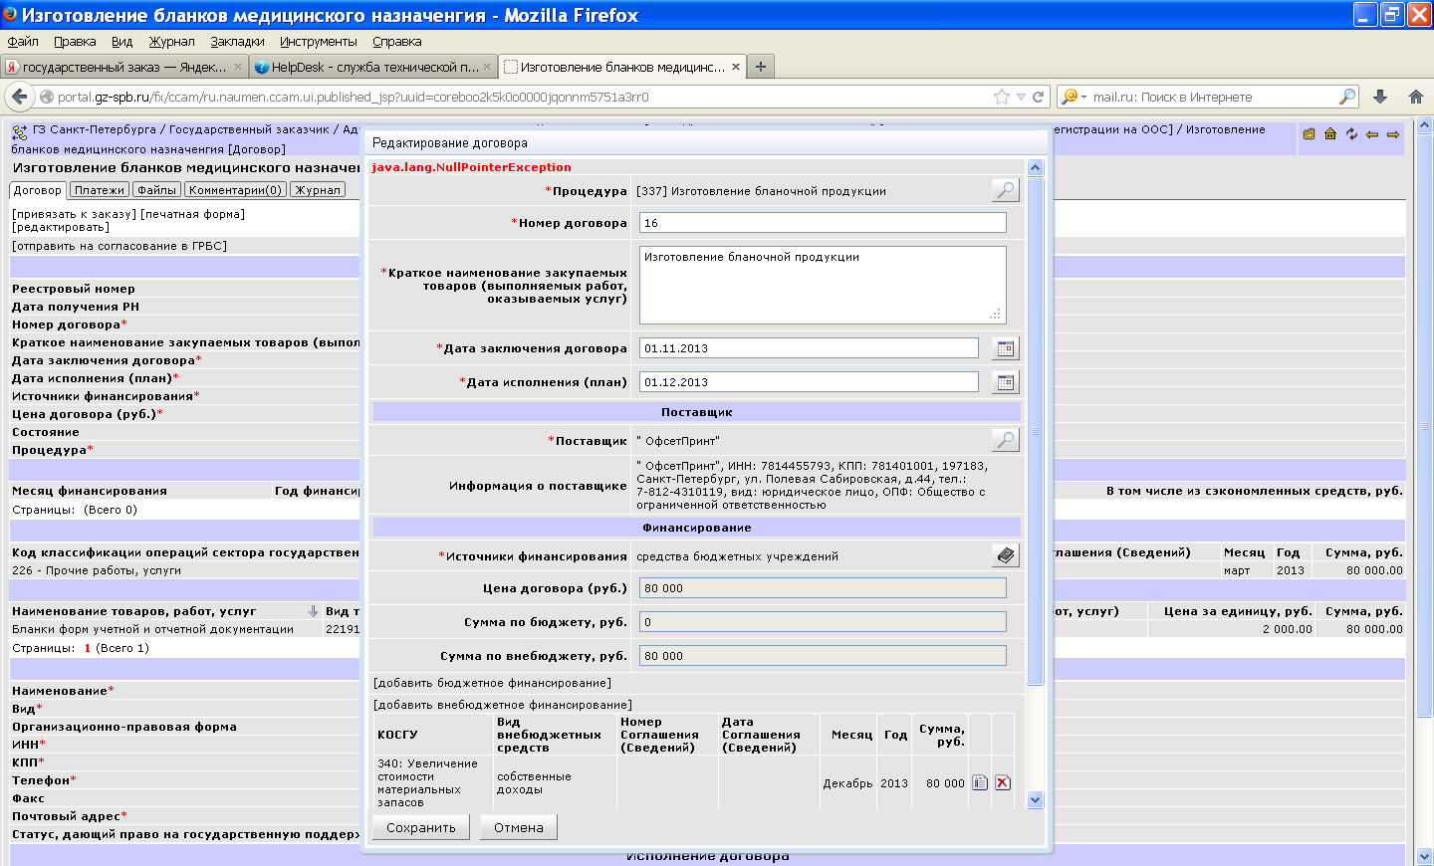Viewport: 1434px width, 866px height.
Task: Click the [печатная форма] link
Action: point(192,214)
